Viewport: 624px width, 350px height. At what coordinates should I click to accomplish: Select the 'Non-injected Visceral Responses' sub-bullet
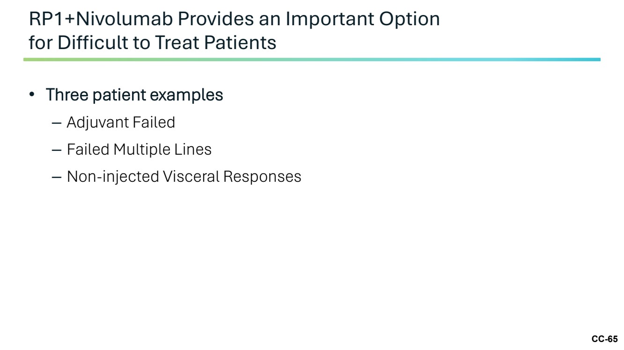pyautogui.click(x=184, y=177)
